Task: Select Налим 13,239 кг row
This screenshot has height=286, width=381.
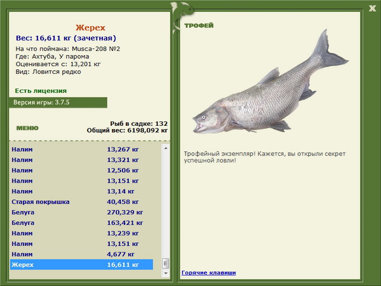Action: pos(82,233)
